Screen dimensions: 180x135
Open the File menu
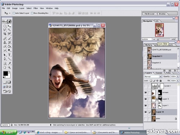pos(3,8)
